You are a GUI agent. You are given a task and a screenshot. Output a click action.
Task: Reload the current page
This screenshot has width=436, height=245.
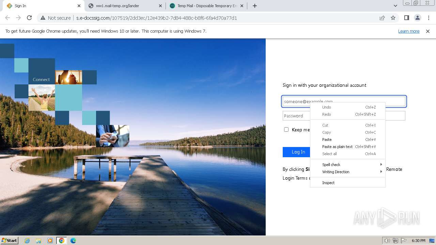(x=29, y=18)
